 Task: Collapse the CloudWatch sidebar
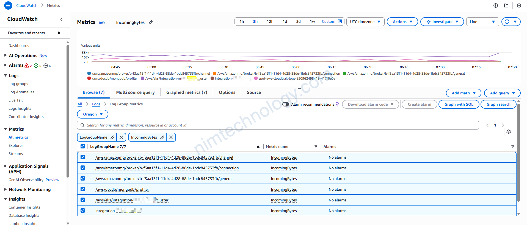(62, 19)
